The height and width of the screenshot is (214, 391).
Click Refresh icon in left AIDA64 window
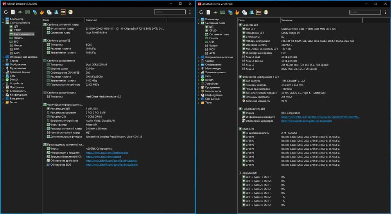click(x=6, y=12)
